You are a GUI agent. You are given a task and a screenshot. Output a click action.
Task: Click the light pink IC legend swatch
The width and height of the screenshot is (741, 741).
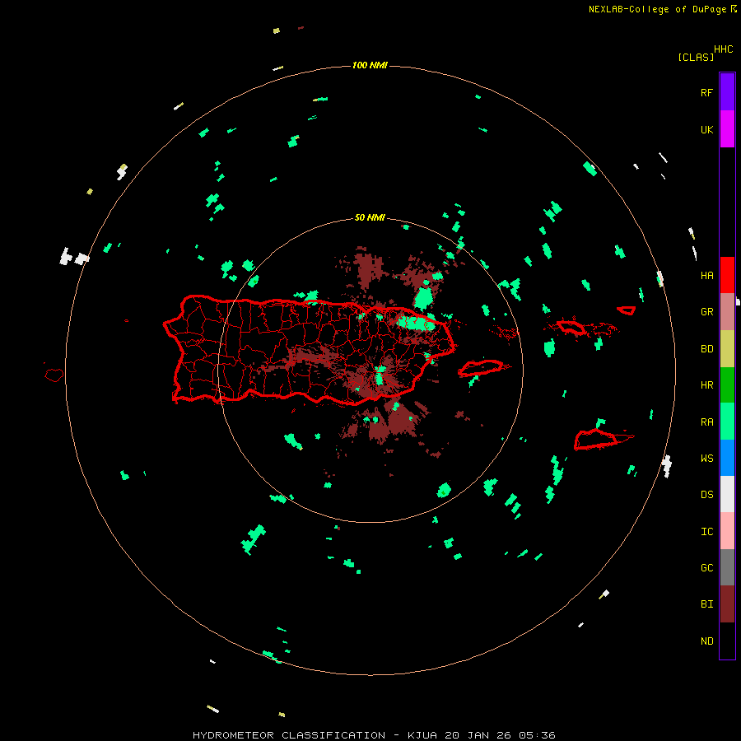point(727,531)
